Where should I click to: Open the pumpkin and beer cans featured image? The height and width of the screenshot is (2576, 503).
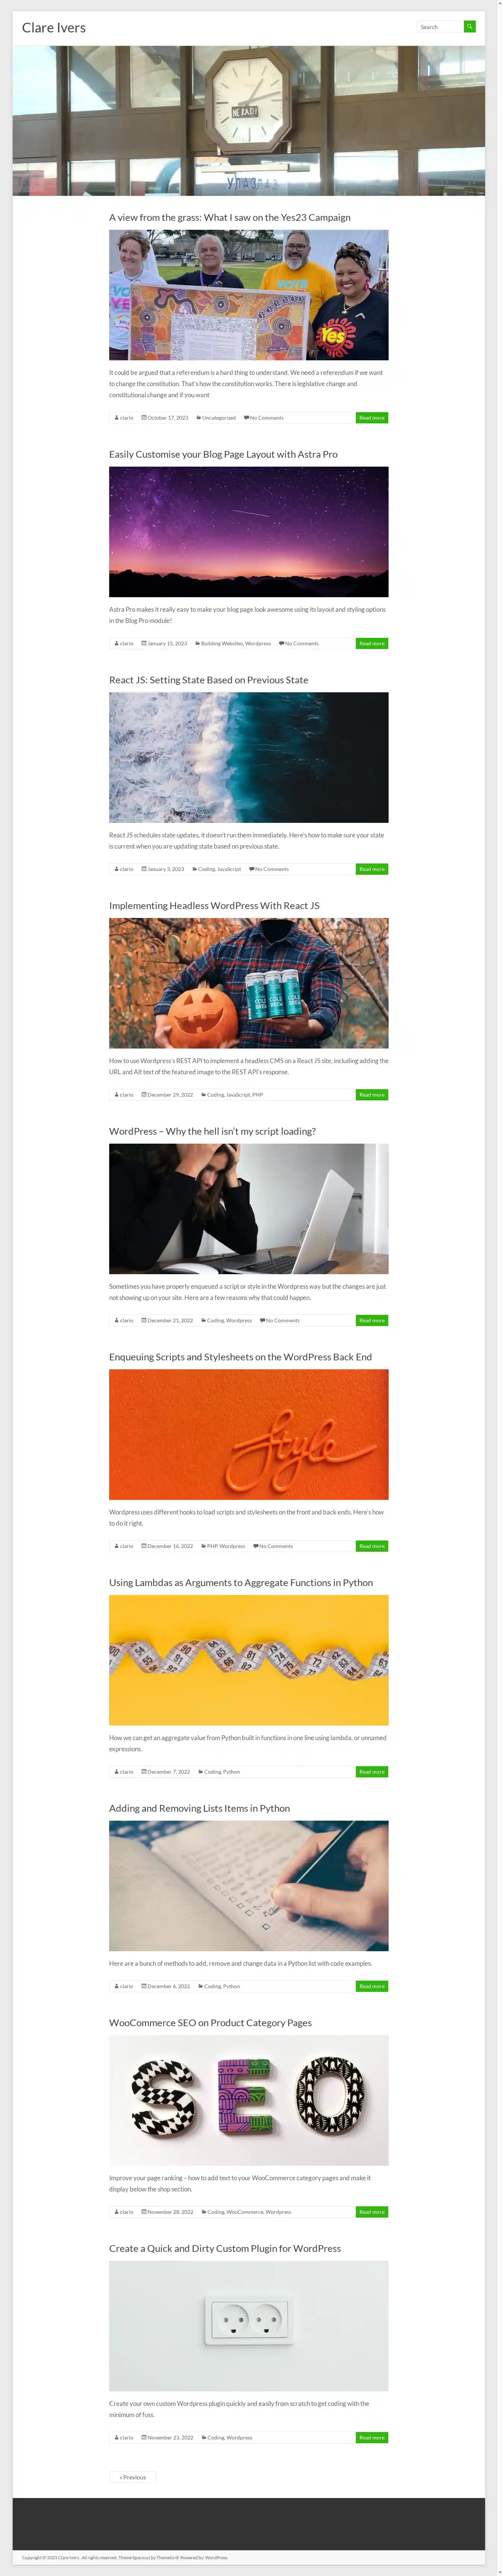[x=249, y=983]
